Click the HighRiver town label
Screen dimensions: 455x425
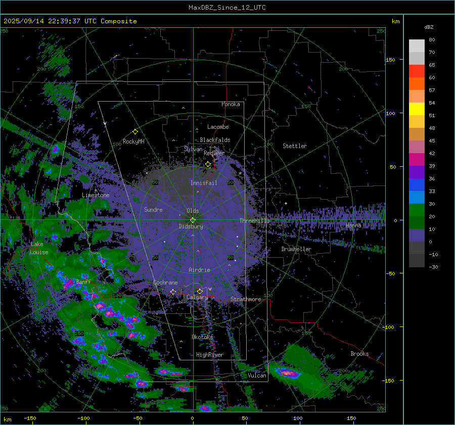pos(209,355)
